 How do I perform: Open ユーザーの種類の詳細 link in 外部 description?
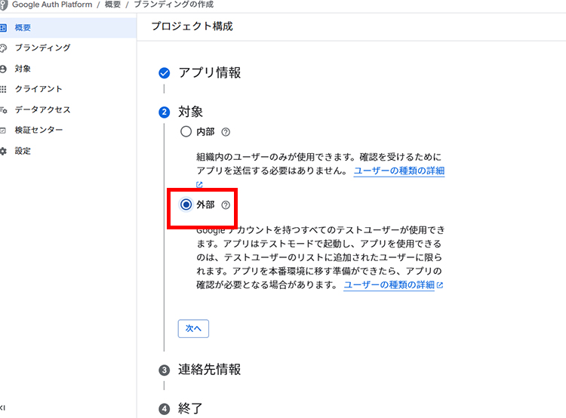click(389, 285)
